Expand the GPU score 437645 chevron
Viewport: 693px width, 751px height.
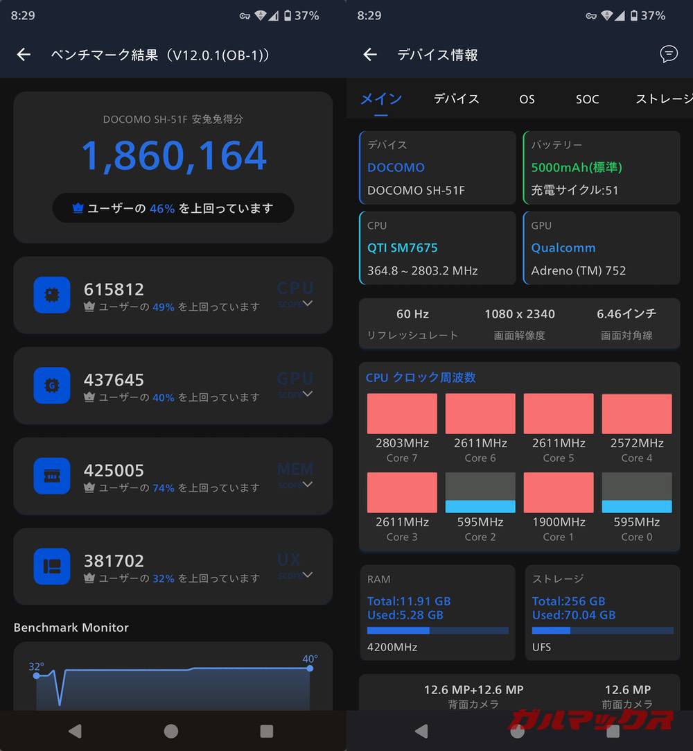pyautogui.click(x=307, y=393)
